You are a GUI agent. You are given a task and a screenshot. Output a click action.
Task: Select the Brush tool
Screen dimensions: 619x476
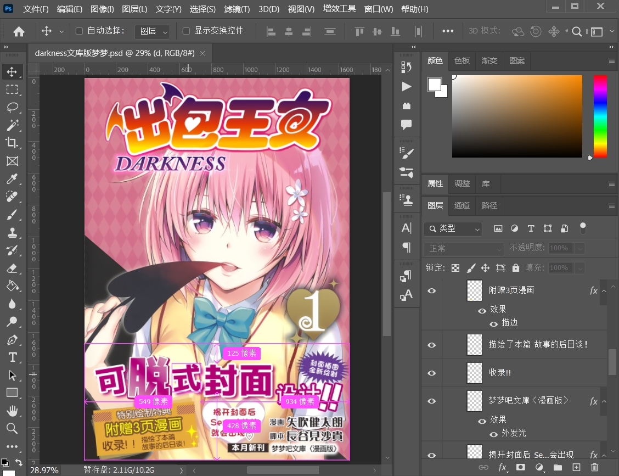pyautogui.click(x=12, y=215)
